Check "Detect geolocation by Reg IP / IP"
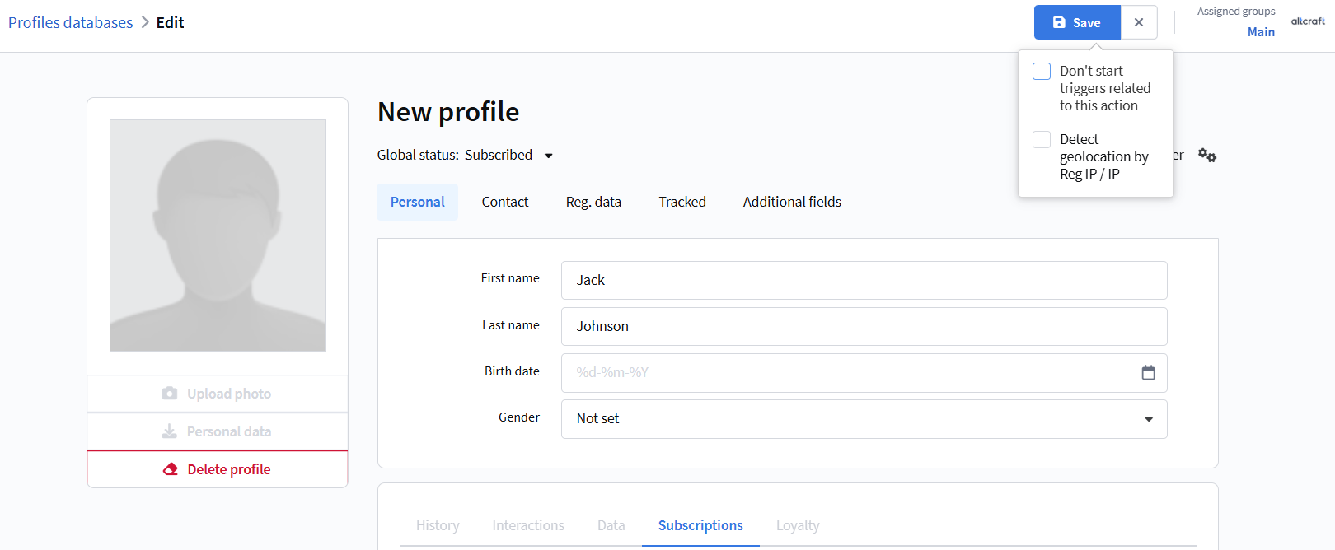The height and width of the screenshot is (550, 1335). click(1042, 139)
